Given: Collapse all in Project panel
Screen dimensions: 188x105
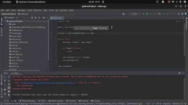Looking at the screenshot, I should 39,17.
